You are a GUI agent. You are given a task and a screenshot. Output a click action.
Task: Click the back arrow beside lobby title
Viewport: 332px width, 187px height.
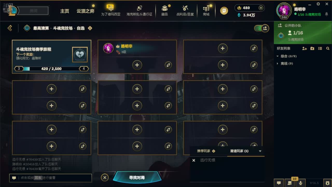point(10,28)
